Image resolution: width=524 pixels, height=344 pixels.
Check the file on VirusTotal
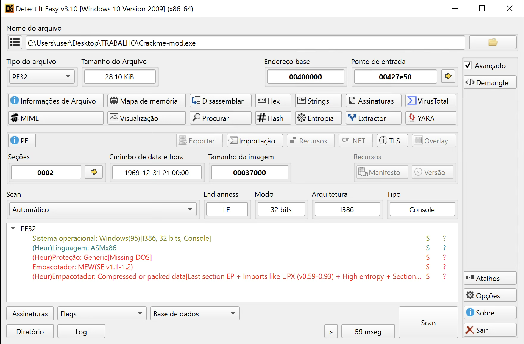(431, 101)
